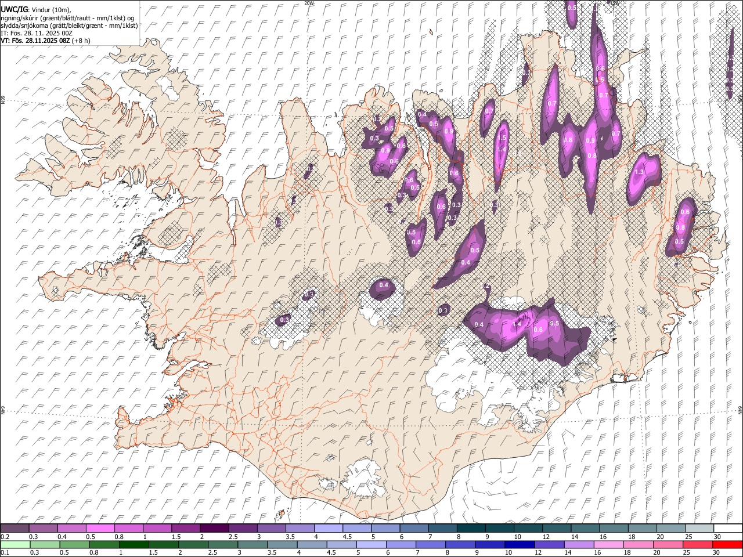Click the "(+8 h)" forecast offset text

[82, 41]
